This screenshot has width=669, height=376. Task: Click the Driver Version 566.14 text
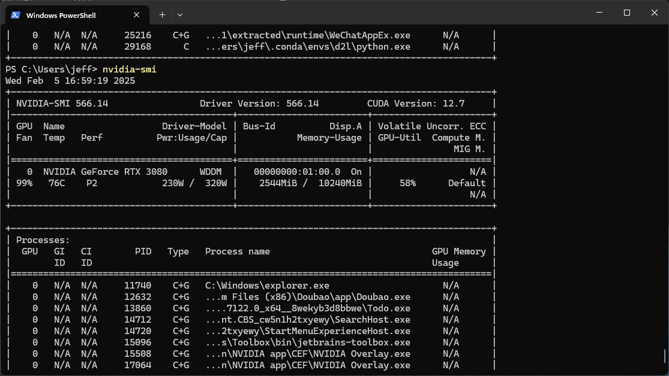coord(259,104)
